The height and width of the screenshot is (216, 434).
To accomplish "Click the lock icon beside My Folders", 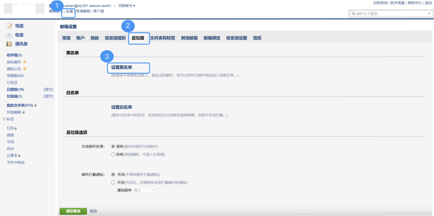I will tap(35, 105).
